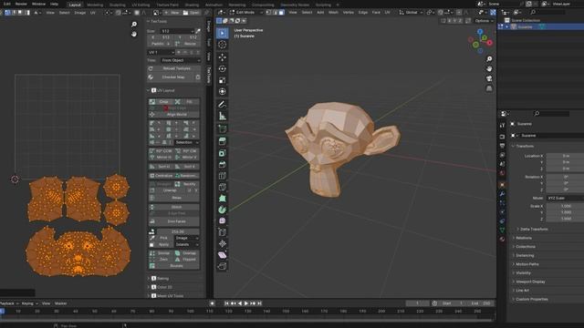
Task: Select the Loop Cut tool
Action: (x=223, y=176)
